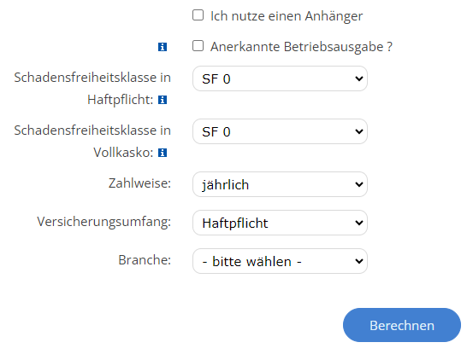Open info icon beside Anerkannte Betriebsausgabe
Viewport: 467px width, 354px height.
tap(163, 47)
